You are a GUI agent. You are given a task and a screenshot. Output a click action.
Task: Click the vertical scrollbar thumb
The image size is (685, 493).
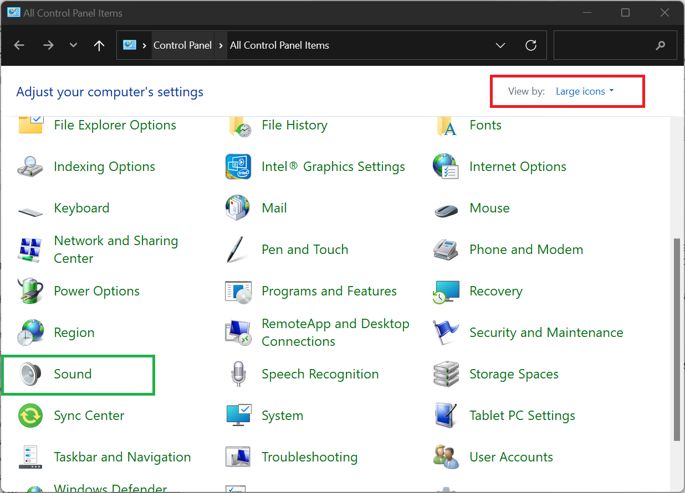(677, 339)
